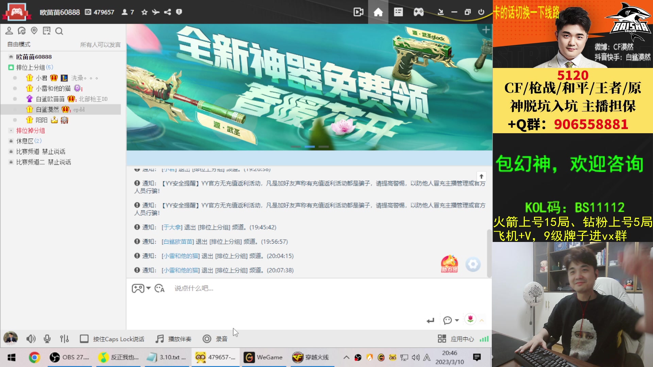This screenshot has height=367, width=653.
Task: Open the 应用中心 app center
Action: pos(456,339)
